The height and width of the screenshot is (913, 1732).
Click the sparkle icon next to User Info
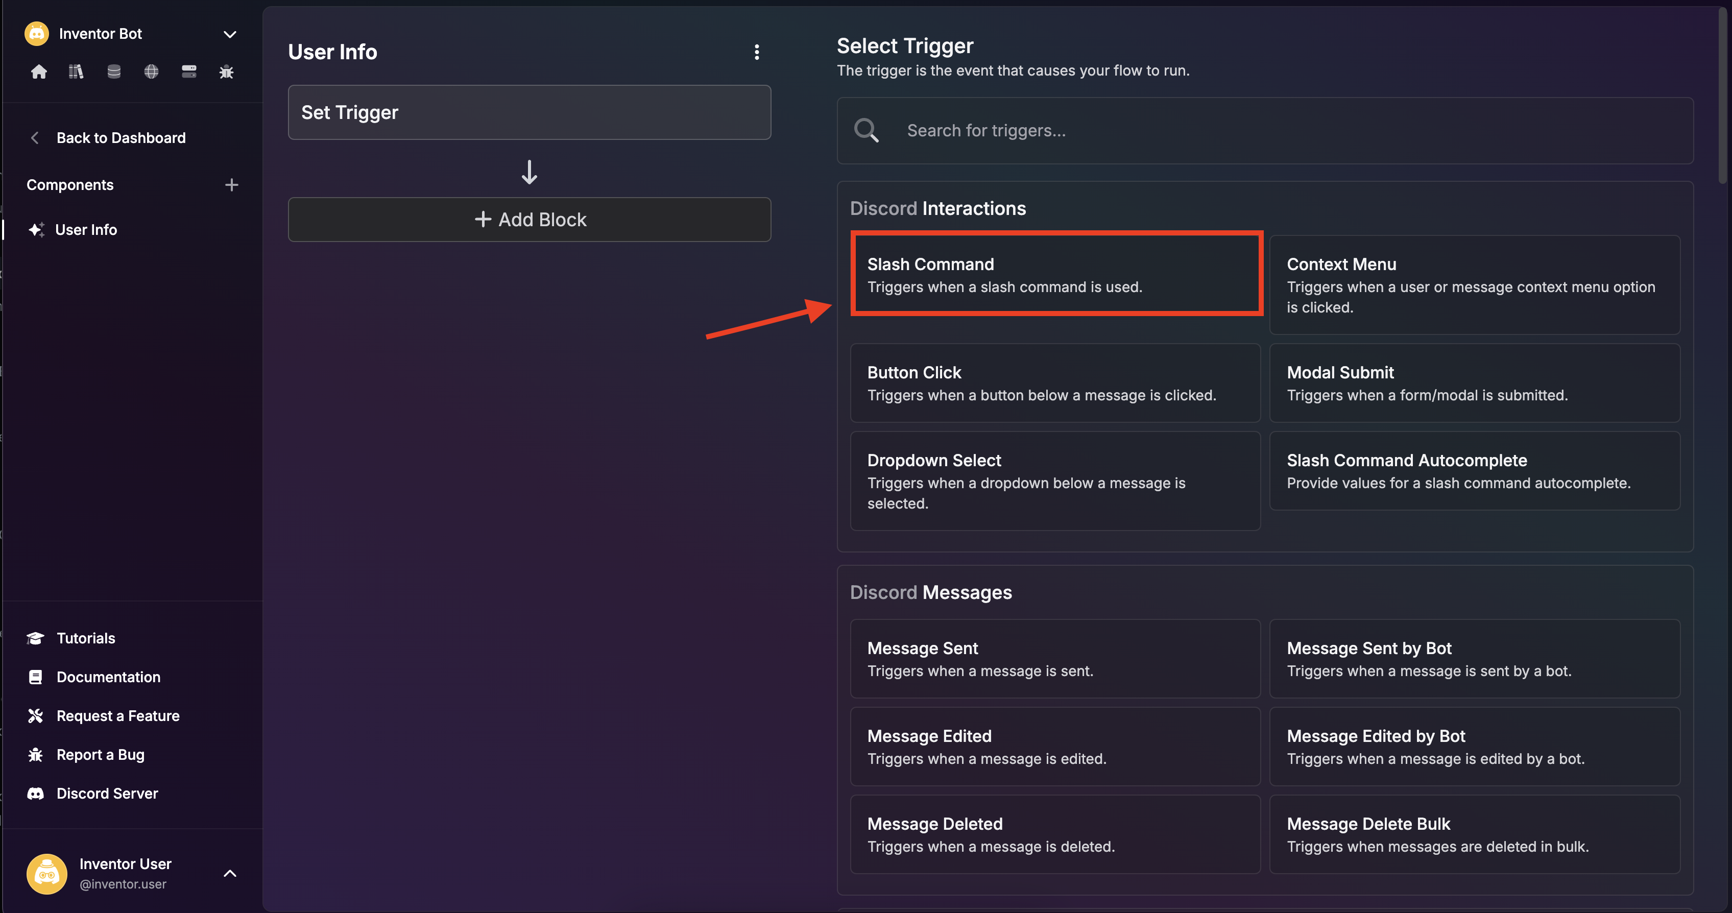(x=36, y=230)
